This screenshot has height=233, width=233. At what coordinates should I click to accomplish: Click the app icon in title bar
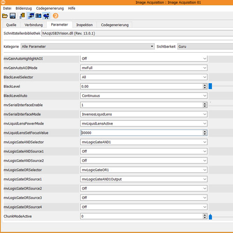click(x=2, y=2)
